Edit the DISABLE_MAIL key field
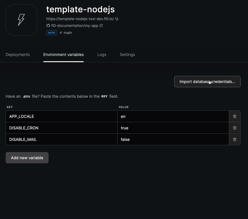Viewport: 248px width, 219px height. [x=62, y=139]
